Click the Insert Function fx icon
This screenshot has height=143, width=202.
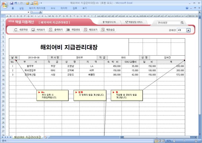click(x=40, y=12)
